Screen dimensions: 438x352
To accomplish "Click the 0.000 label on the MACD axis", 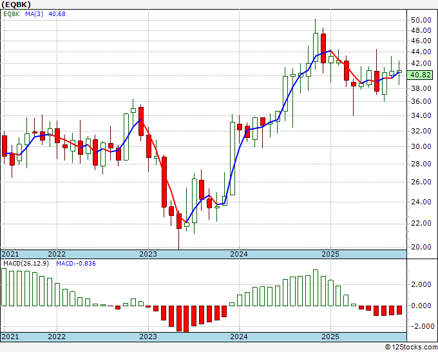I will point(421,306).
